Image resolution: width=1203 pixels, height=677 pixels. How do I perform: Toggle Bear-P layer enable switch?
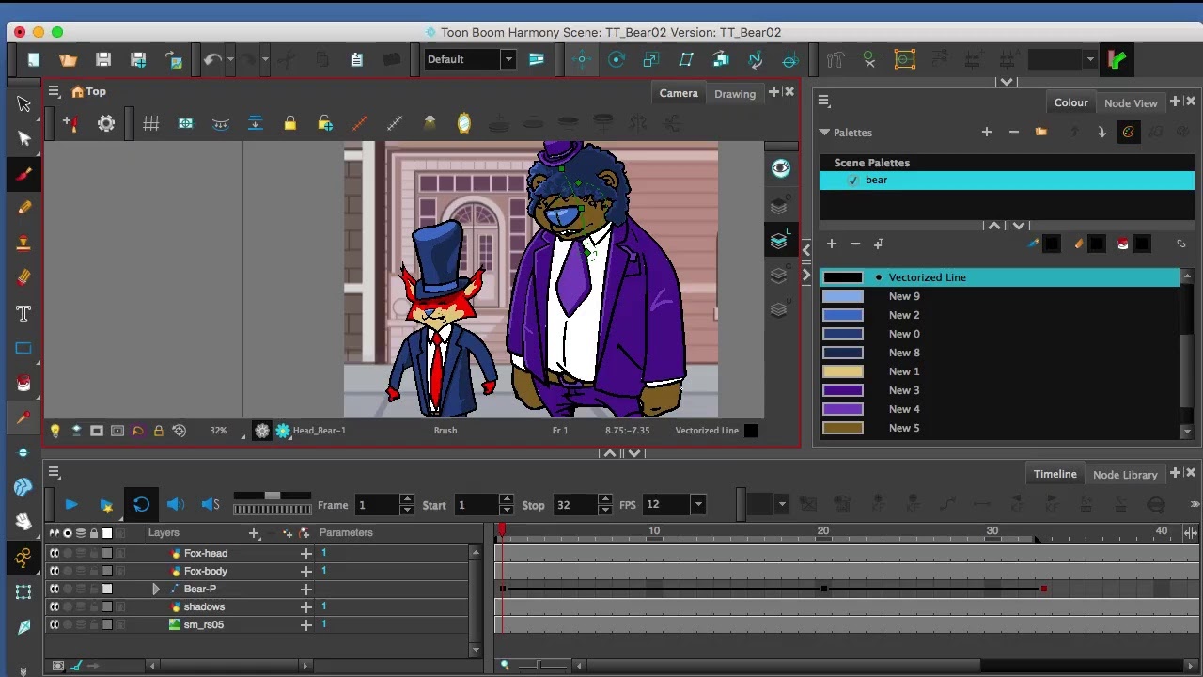point(55,589)
